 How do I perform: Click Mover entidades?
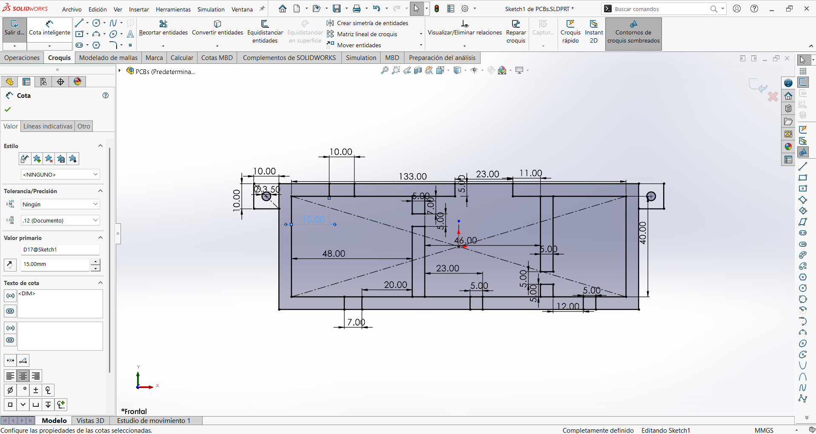354,45
